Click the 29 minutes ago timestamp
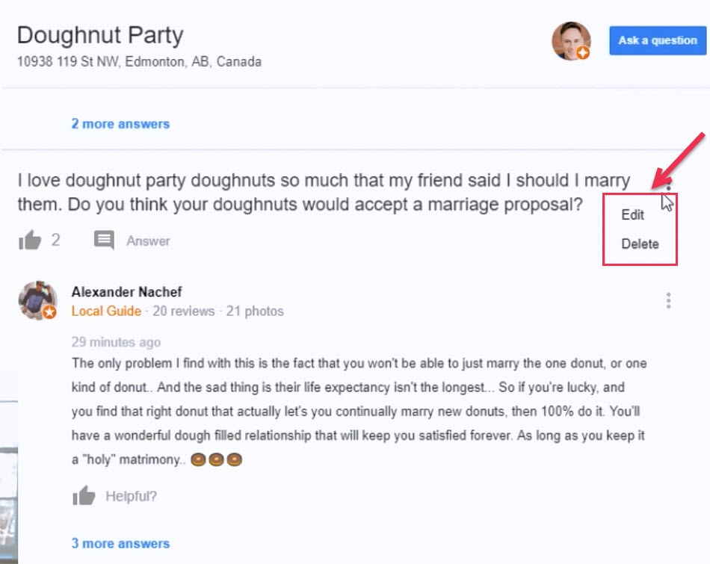The image size is (710, 564). [116, 343]
